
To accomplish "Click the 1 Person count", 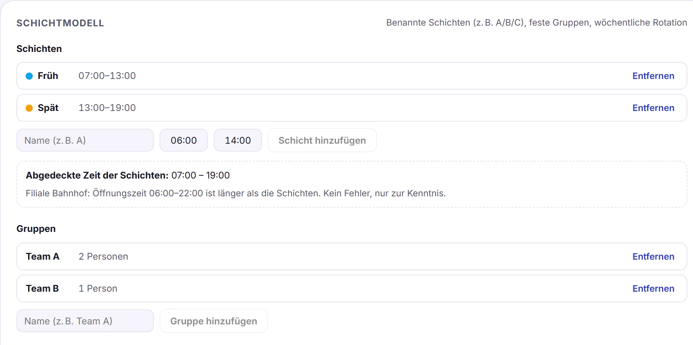I will coord(98,288).
